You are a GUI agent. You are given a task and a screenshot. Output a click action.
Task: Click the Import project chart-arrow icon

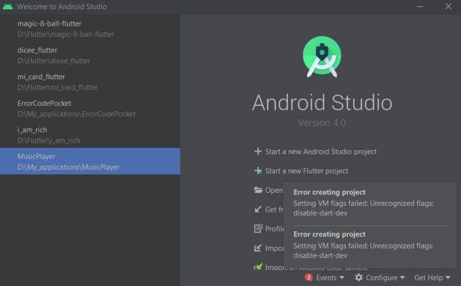[258, 248]
